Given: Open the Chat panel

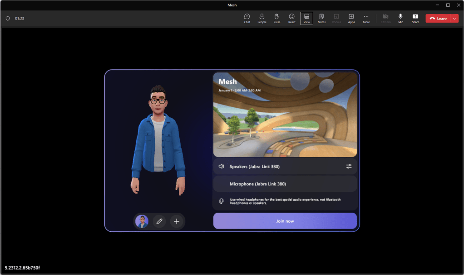Looking at the screenshot, I should pyautogui.click(x=247, y=18).
